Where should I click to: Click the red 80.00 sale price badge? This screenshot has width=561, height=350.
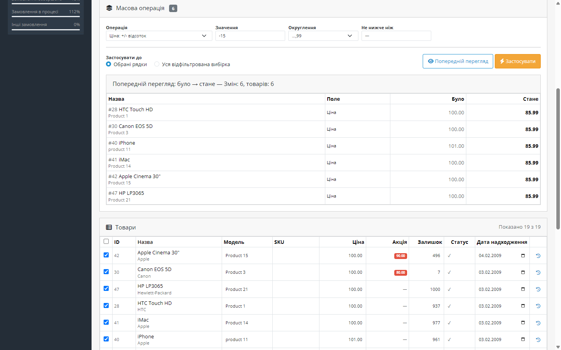click(x=400, y=273)
